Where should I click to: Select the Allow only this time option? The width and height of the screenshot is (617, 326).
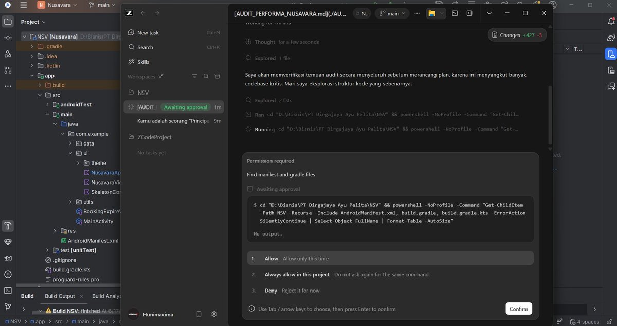point(390,258)
